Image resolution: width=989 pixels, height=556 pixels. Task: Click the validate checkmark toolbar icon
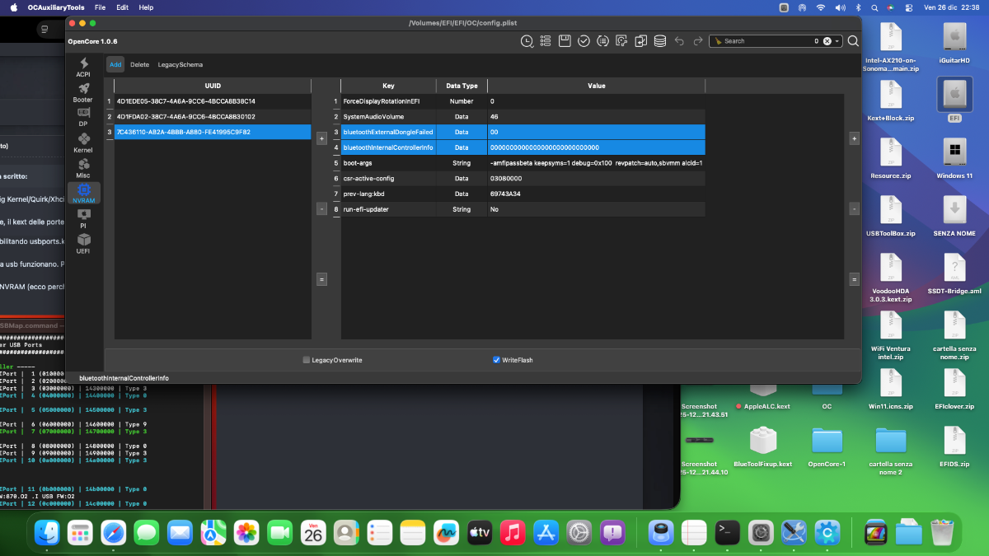click(584, 40)
